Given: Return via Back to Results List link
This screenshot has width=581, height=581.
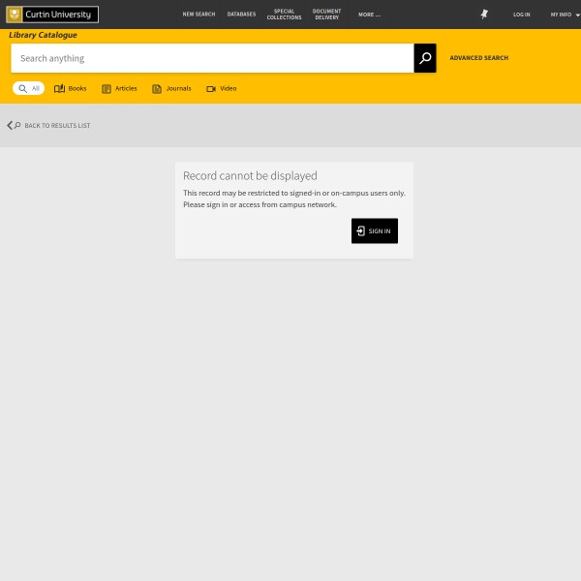Looking at the screenshot, I should pos(57,126).
